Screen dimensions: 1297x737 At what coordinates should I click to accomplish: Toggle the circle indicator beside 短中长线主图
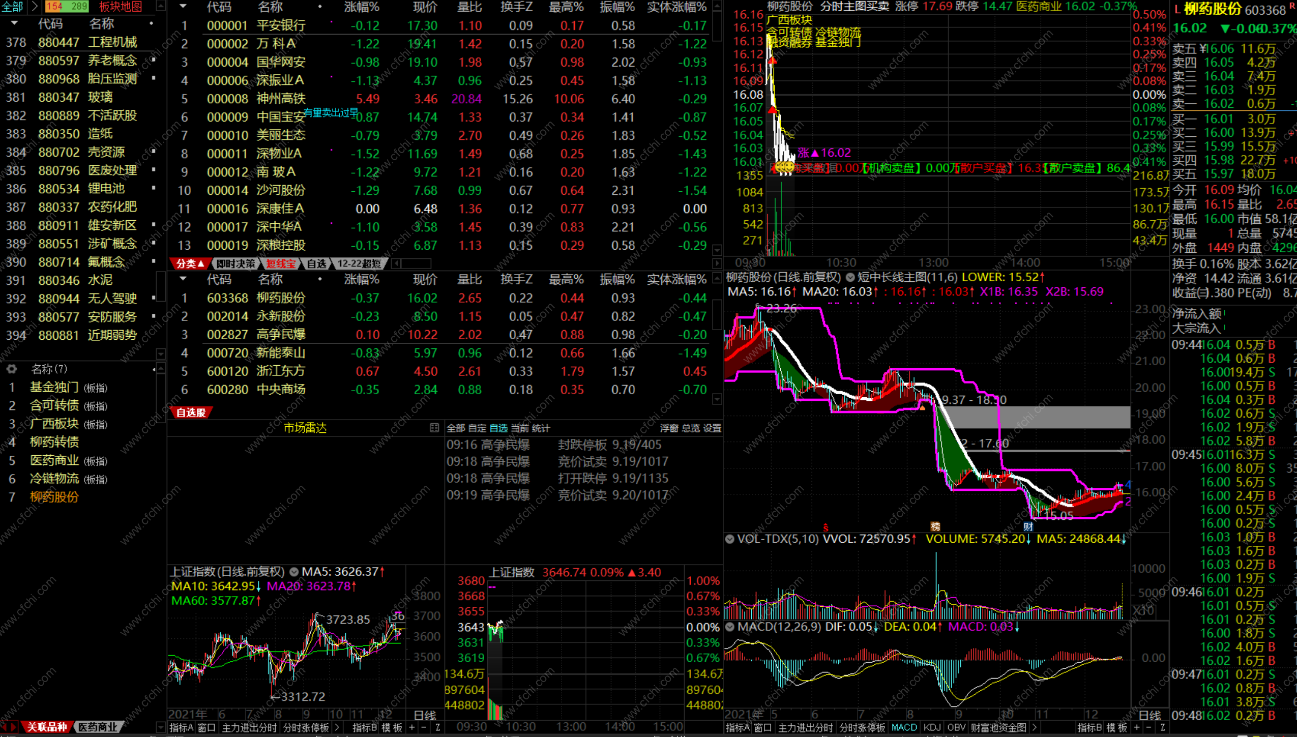(x=850, y=277)
